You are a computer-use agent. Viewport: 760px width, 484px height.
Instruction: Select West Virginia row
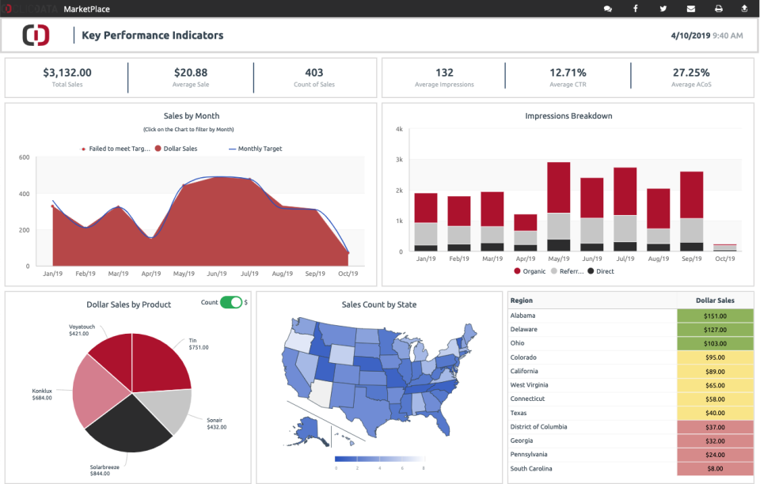point(631,385)
